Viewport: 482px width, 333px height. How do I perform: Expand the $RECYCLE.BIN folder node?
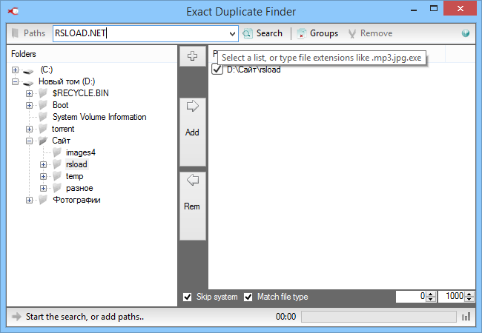pos(29,93)
